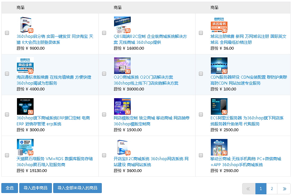Tick the checkbox for O2O商城系统 product
Image resolution: width=292 pixels, height=196 pixels.
click(x=104, y=74)
